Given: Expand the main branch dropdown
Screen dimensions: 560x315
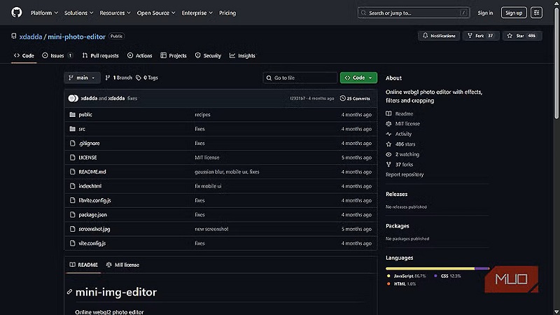Looking at the screenshot, I should point(83,78).
